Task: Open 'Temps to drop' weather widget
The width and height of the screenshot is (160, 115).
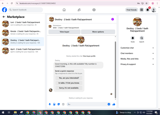Action: point(123,112)
